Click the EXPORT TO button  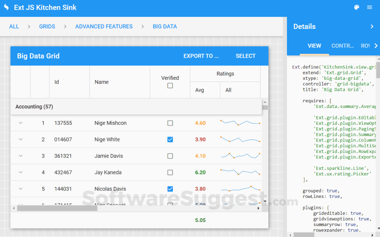(x=201, y=56)
